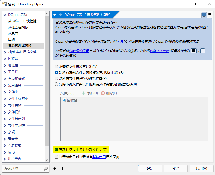Collapse the DOpus 启动 tree section
The width and height of the screenshot is (215, 175).
[5, 15]
